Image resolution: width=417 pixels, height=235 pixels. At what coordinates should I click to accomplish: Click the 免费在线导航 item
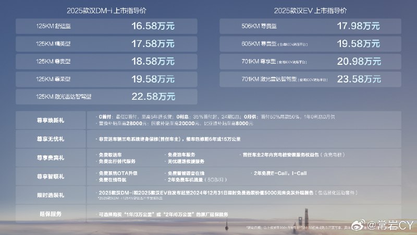pos(113,180)
